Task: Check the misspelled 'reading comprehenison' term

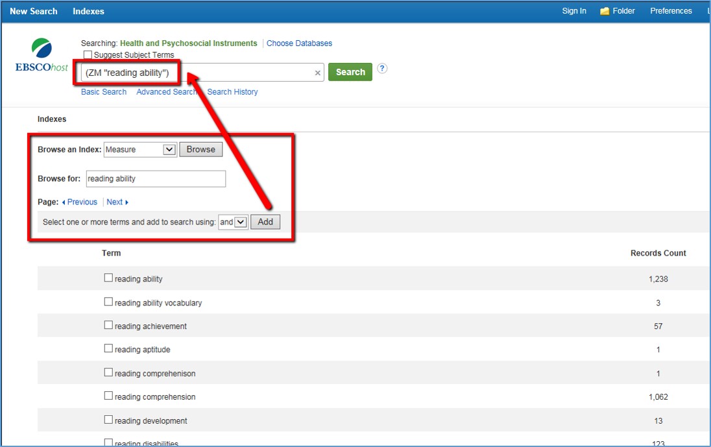Action: [x=108, y=372]
